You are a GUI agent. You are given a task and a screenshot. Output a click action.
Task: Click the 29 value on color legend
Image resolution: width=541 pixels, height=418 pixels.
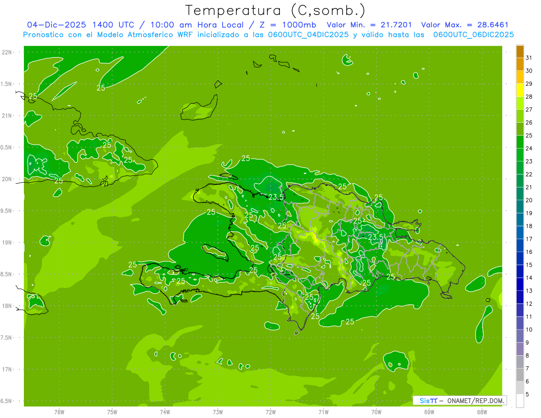point(529,83)
